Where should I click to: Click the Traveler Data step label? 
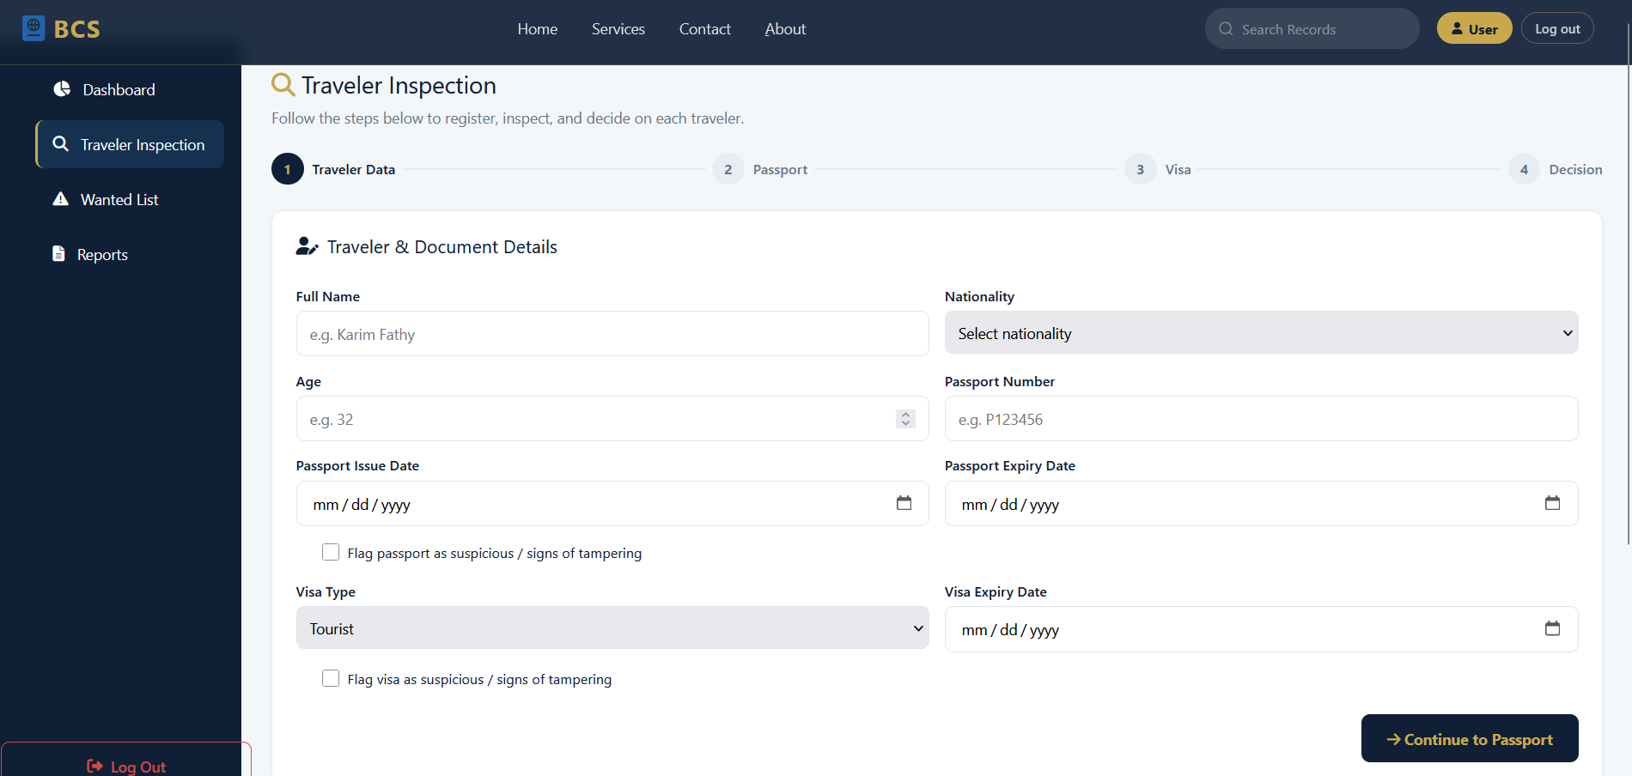tap(354, 169)
